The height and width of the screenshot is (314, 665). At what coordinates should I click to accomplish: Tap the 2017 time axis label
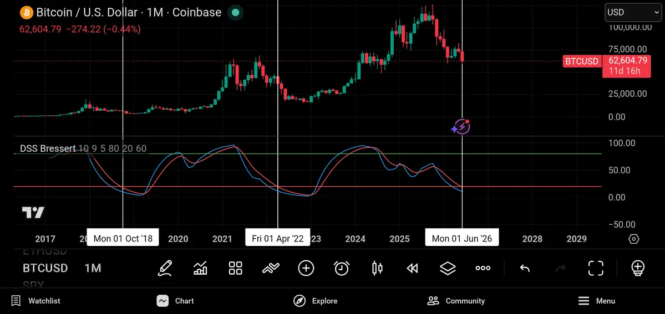pos(45,239)
